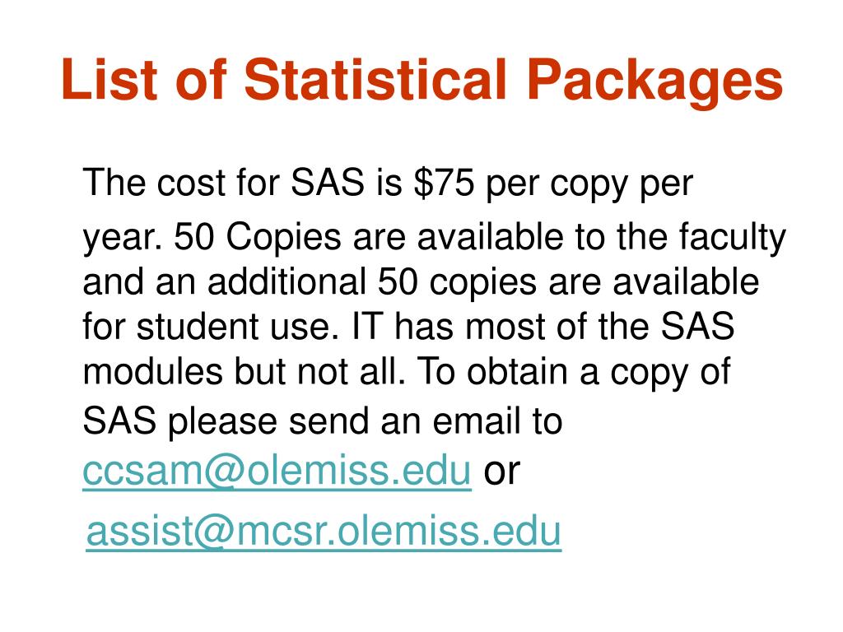Click the word 'Packages' in the heading
Image resolution: width=843 pixels, height=632 pixels.
tap(654, 83)
